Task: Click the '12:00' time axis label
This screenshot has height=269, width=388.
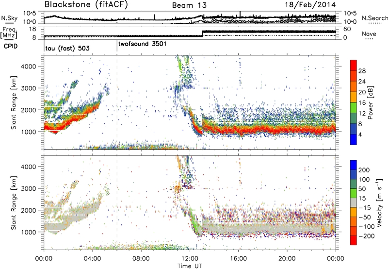Action: point(190,259)
